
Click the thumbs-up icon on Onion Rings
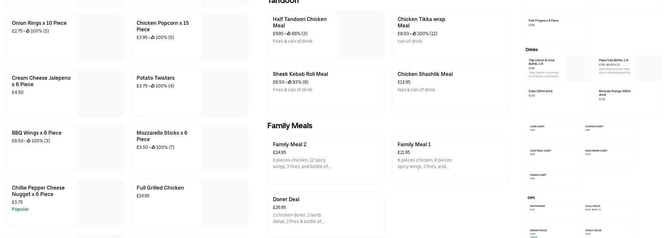tap(28, 31)
